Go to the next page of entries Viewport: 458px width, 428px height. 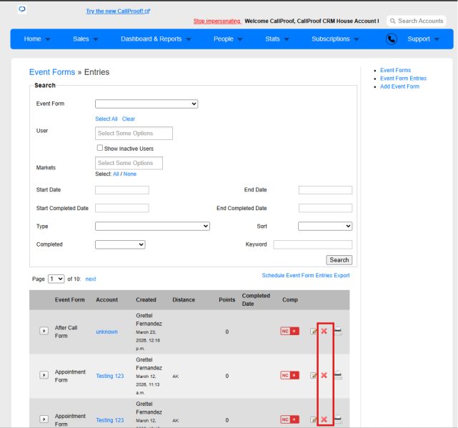click(x=91, y=279)
